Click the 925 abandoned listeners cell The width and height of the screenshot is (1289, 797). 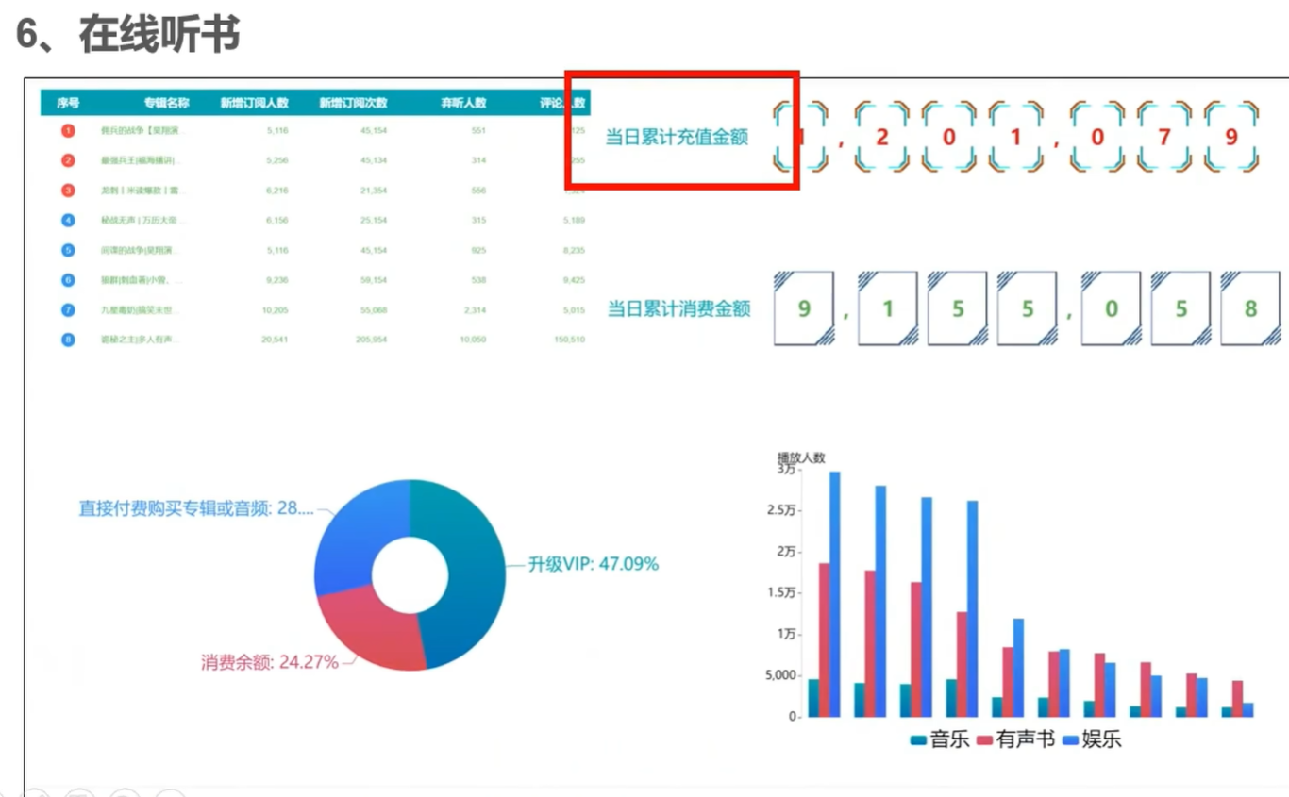pyautogui.click(x=477, y=250)
